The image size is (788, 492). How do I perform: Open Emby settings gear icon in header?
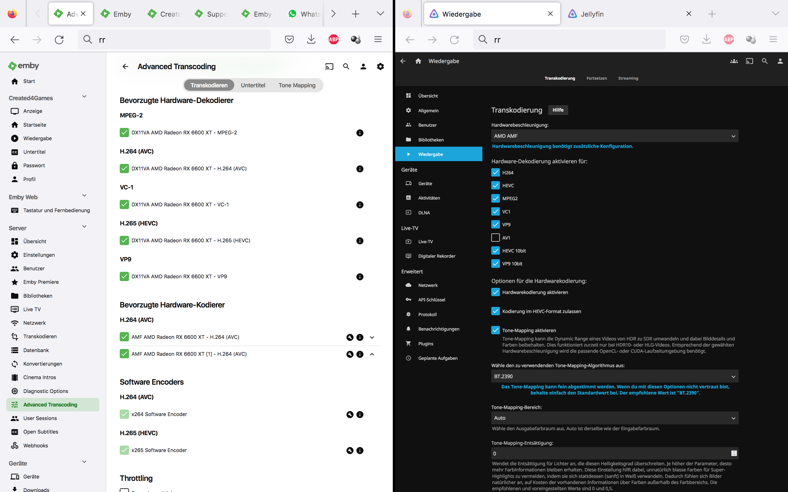pyautogui.click(x=380, y=67)
